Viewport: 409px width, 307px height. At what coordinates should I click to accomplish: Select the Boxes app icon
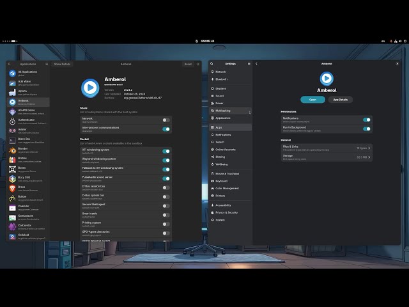(x=12, y=169)
